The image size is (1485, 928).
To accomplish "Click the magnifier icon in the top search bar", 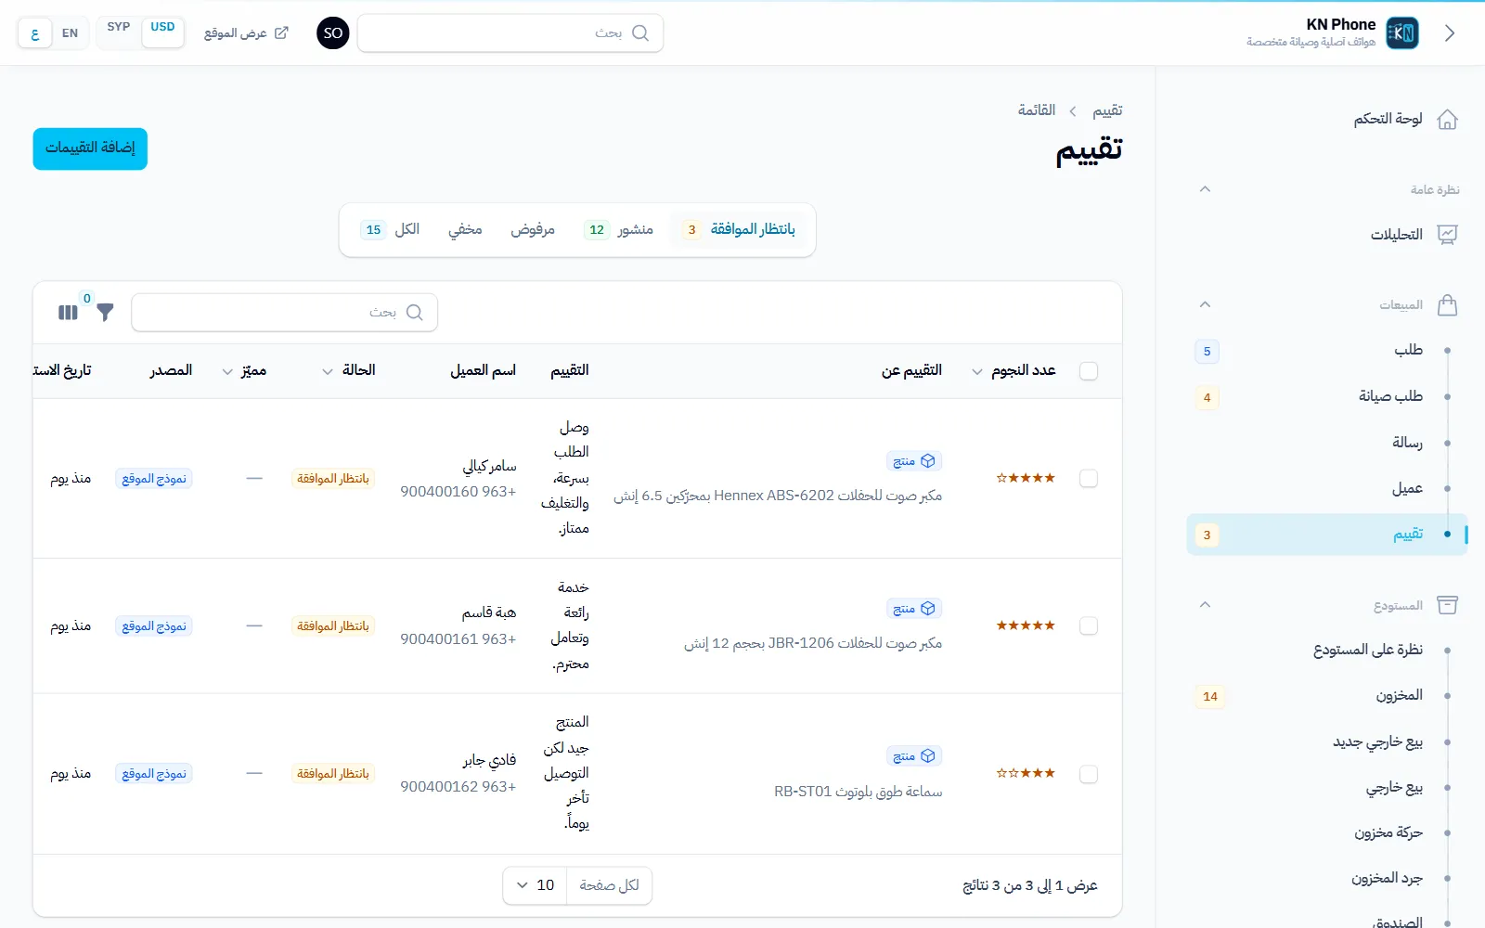I will click(640, 32).
